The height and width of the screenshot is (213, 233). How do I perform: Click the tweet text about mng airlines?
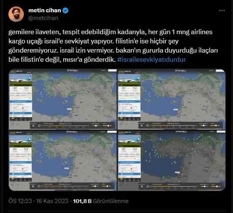pos(113,46)
